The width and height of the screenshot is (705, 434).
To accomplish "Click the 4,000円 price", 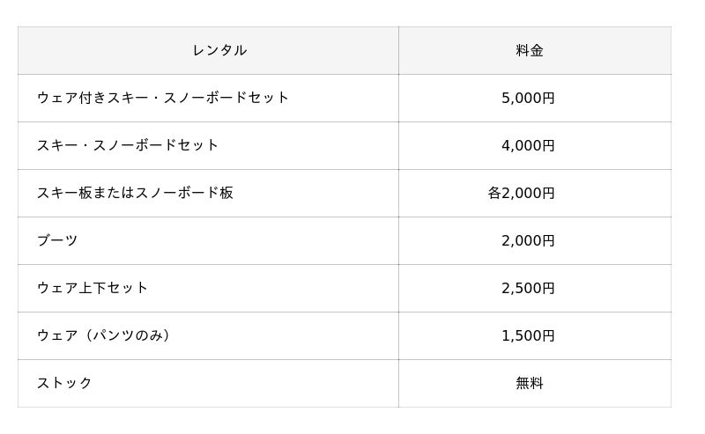I will tap(528, 145).
